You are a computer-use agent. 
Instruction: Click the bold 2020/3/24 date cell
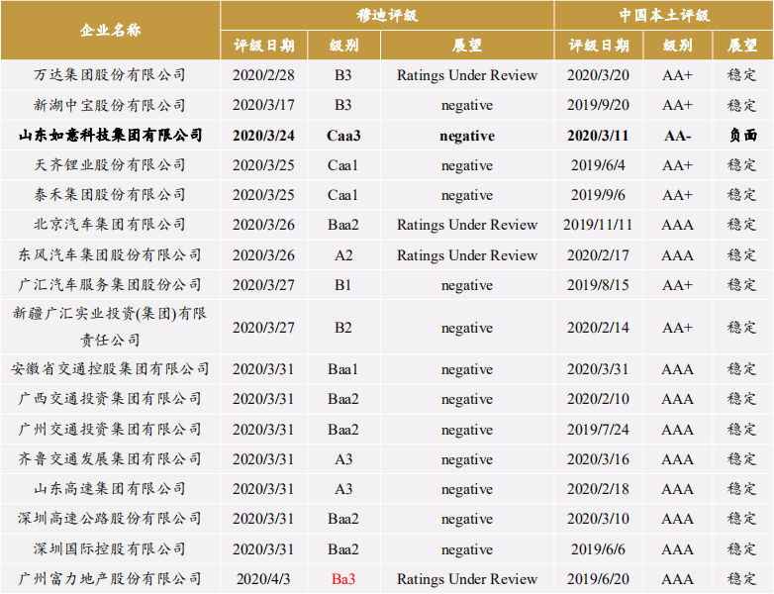263,136
